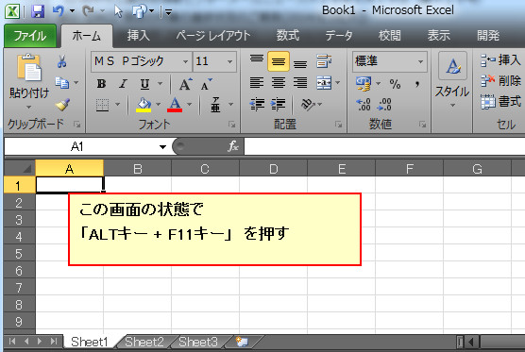Open the Name Box dropdown arrow

click(x=162, y=147)
